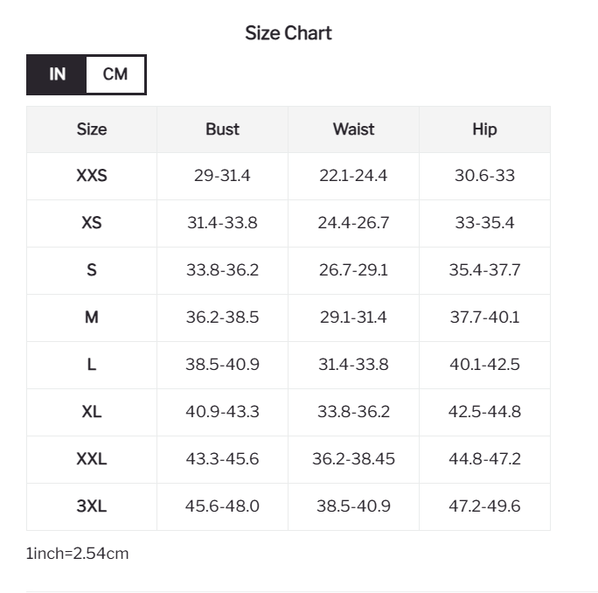Image resolution: width=598 pixels, height=593 pixels.
Task: Click hip value 47.2-49.6 for 3XL
Action: coord(484,506)
